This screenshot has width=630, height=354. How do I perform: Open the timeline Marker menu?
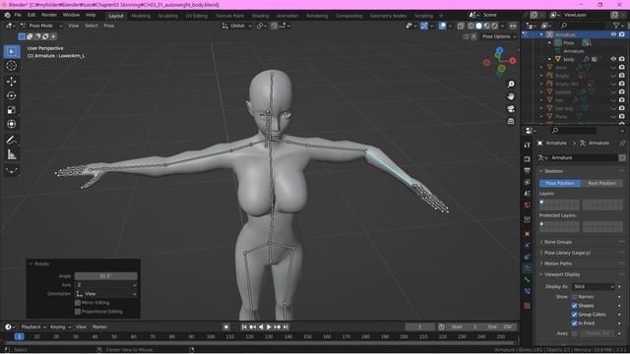tap(99, 327)
